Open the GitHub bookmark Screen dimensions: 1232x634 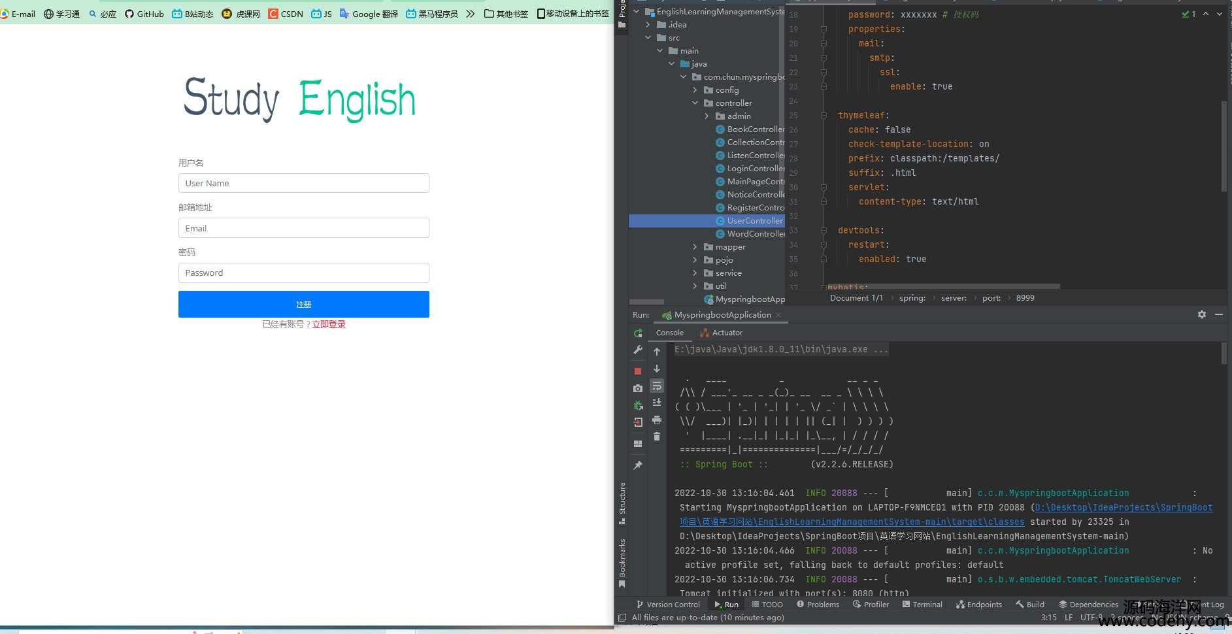(144, 14)
